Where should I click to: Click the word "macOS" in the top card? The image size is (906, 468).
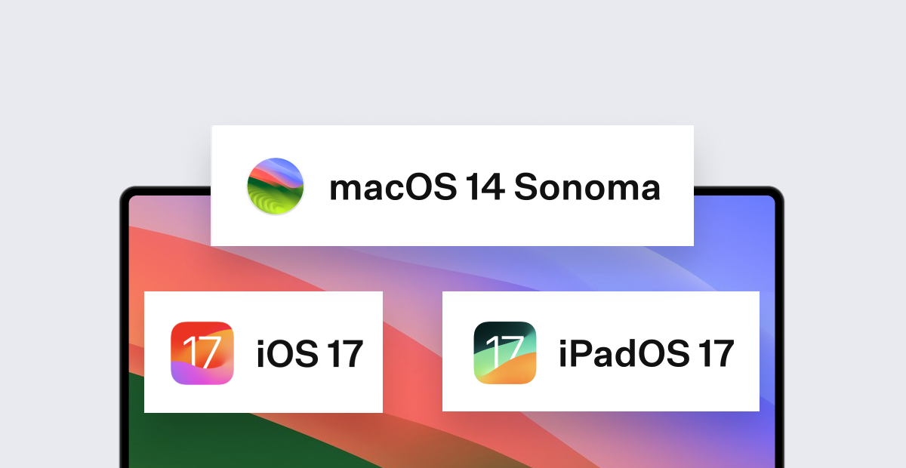point(393,187)
